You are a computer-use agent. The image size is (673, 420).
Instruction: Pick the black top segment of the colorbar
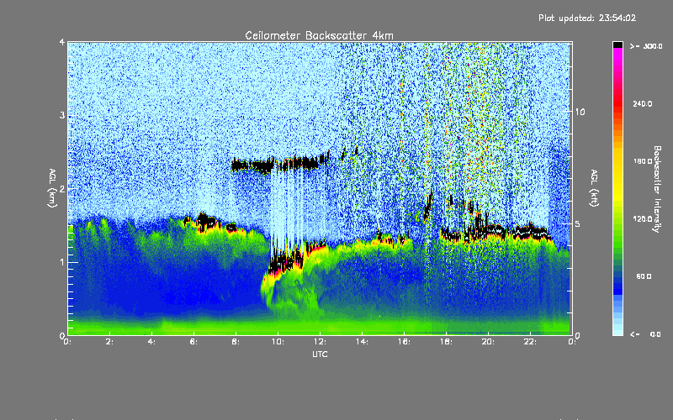pyautogui.click(x=617, y=45)
